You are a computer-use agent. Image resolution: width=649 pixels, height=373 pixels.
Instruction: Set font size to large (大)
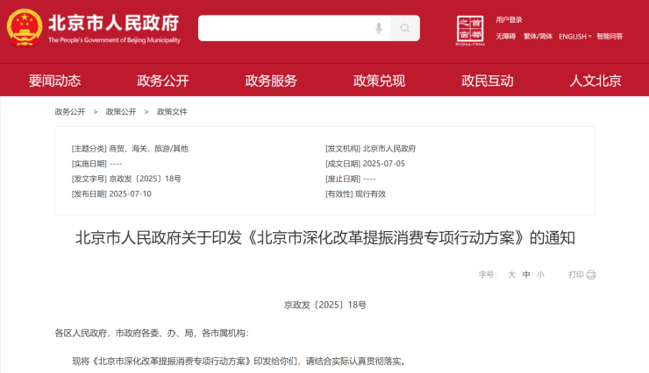511,274
